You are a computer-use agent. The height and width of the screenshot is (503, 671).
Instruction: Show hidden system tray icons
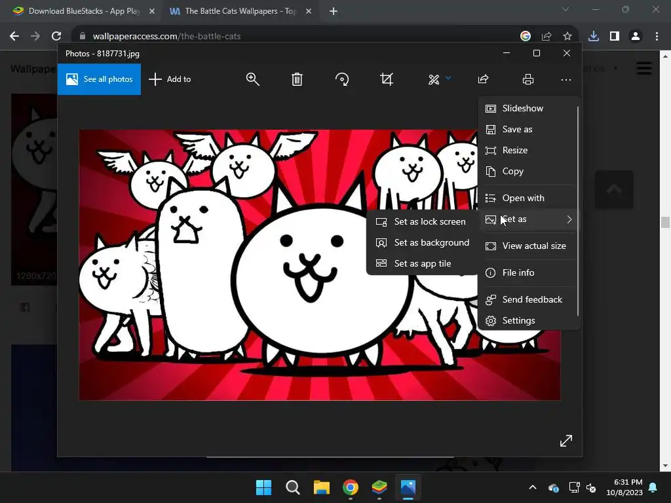[x=533, y=487]
